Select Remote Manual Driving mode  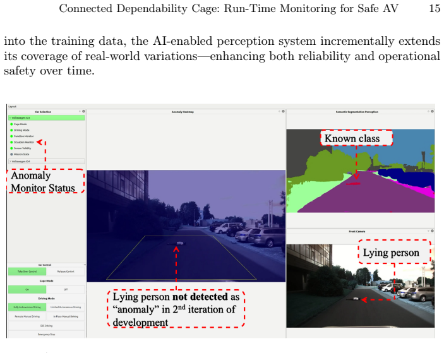point(27,316)
